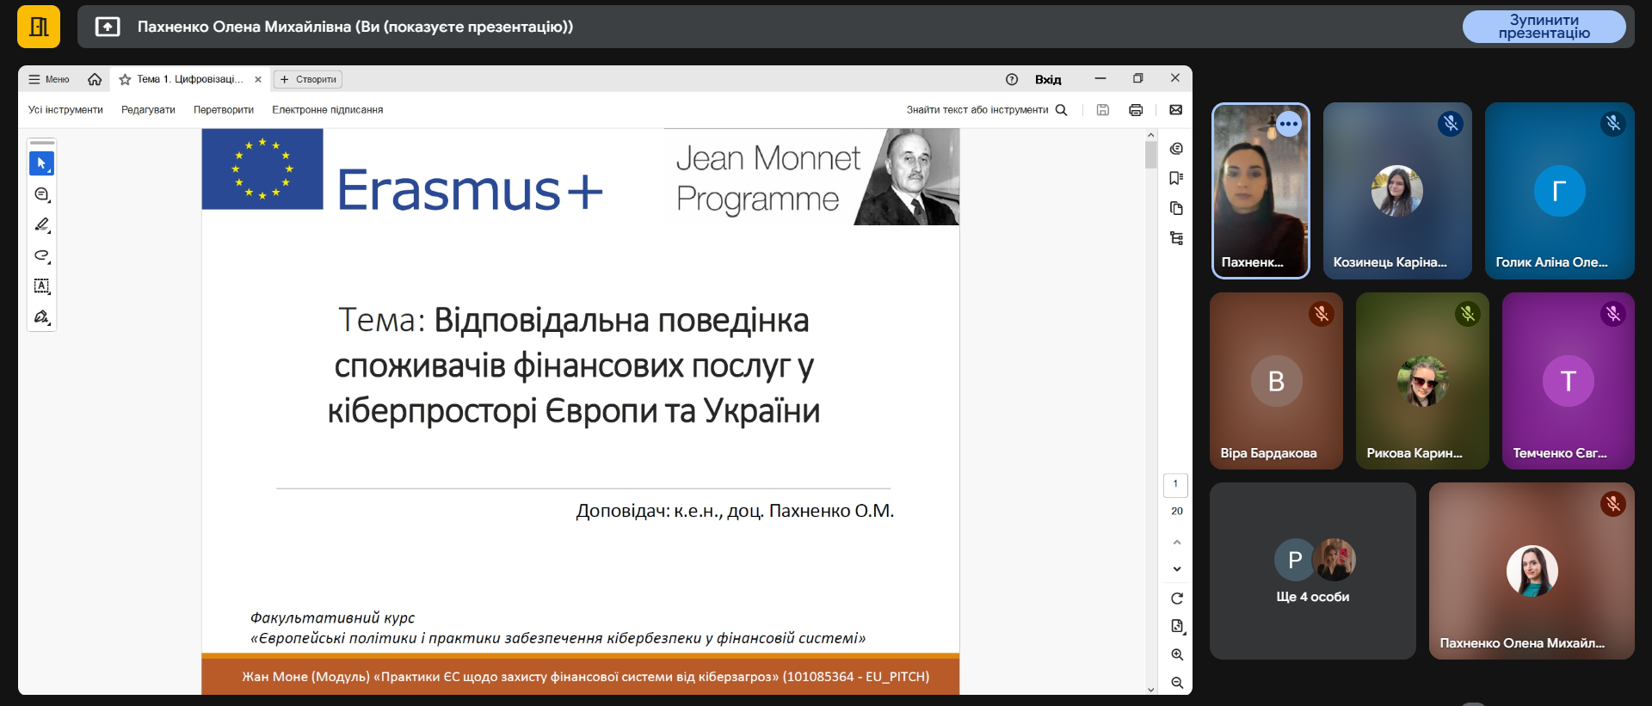Click the orange Жан Моне footer banner
This screenshot has width=1652, height=706.
[581, 676]
